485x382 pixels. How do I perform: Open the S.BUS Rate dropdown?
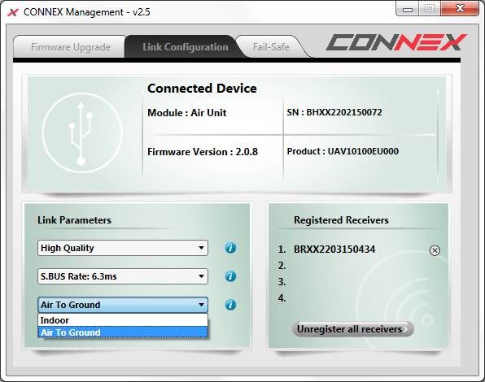(123, 276)
